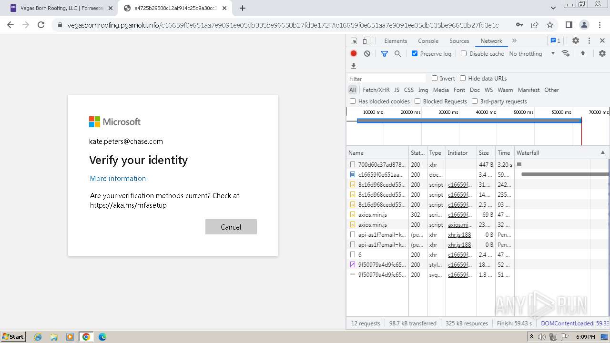Open the issues counter badge

555,41
